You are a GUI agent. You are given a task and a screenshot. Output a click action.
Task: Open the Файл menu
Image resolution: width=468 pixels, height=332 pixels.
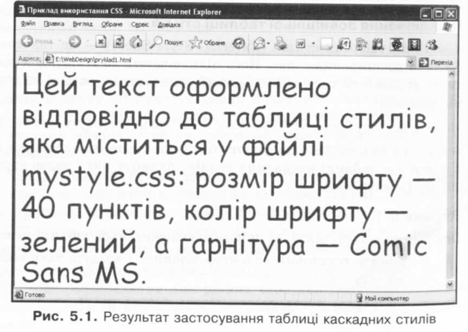pyautogui.click(x=28, y=23)
